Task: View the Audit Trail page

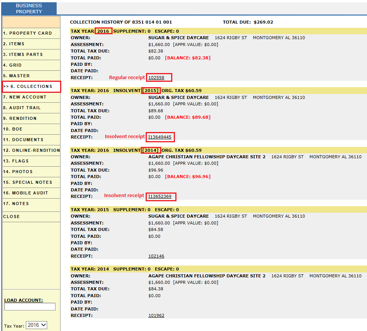Action: click(x=31, y=108)
